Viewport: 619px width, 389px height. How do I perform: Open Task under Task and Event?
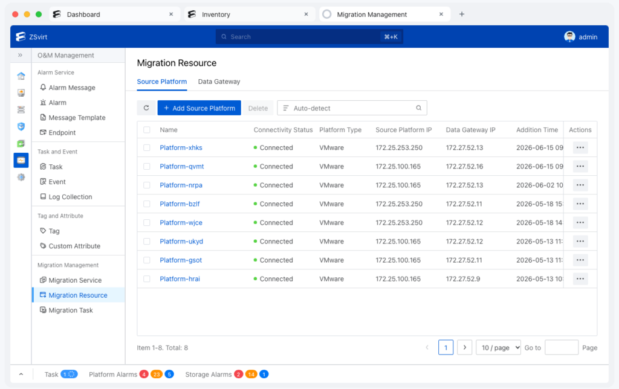[x=51, y=167]
